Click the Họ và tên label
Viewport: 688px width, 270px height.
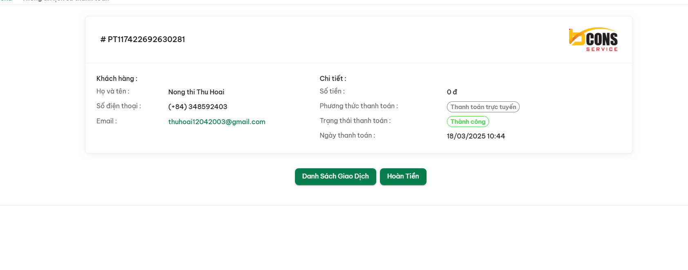pyautogui.click(x=113, y=91)
